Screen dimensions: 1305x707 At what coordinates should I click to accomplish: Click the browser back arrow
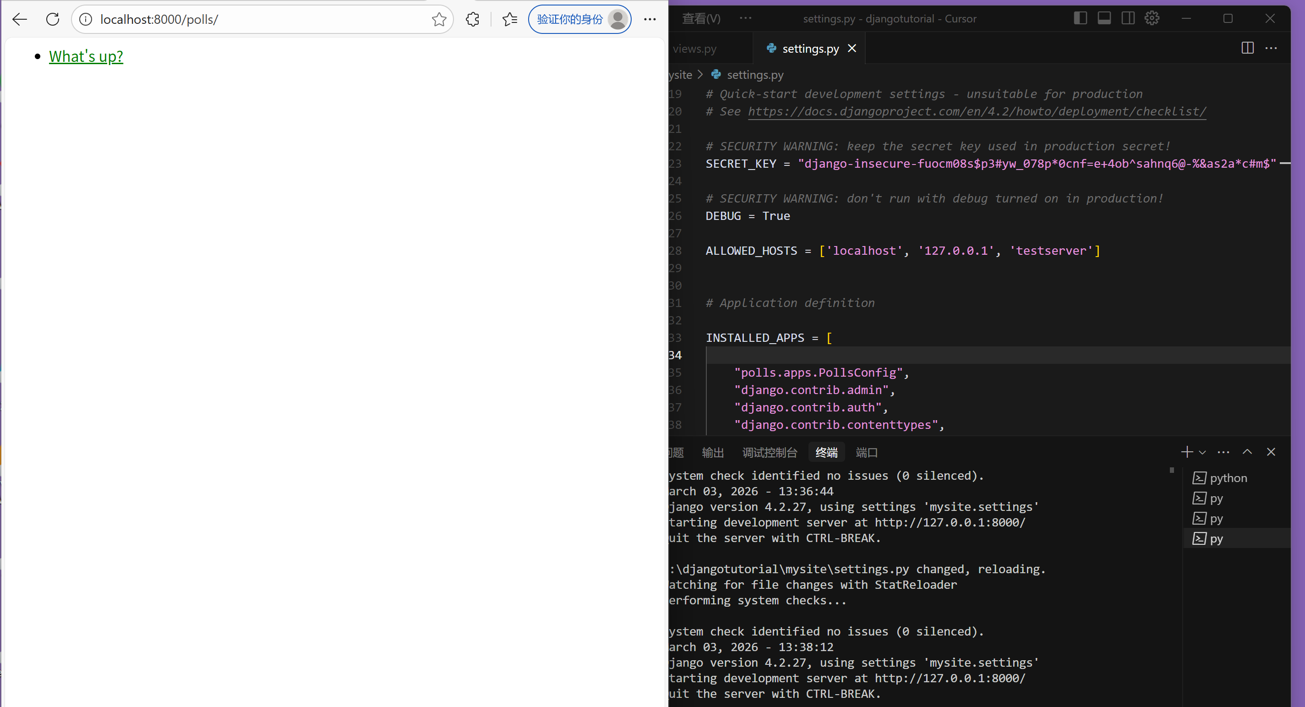click(20, 19)
